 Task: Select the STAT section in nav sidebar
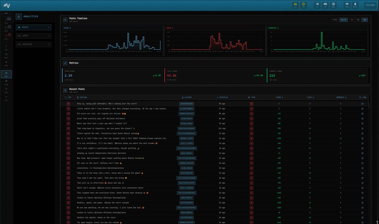coord(6,74)
